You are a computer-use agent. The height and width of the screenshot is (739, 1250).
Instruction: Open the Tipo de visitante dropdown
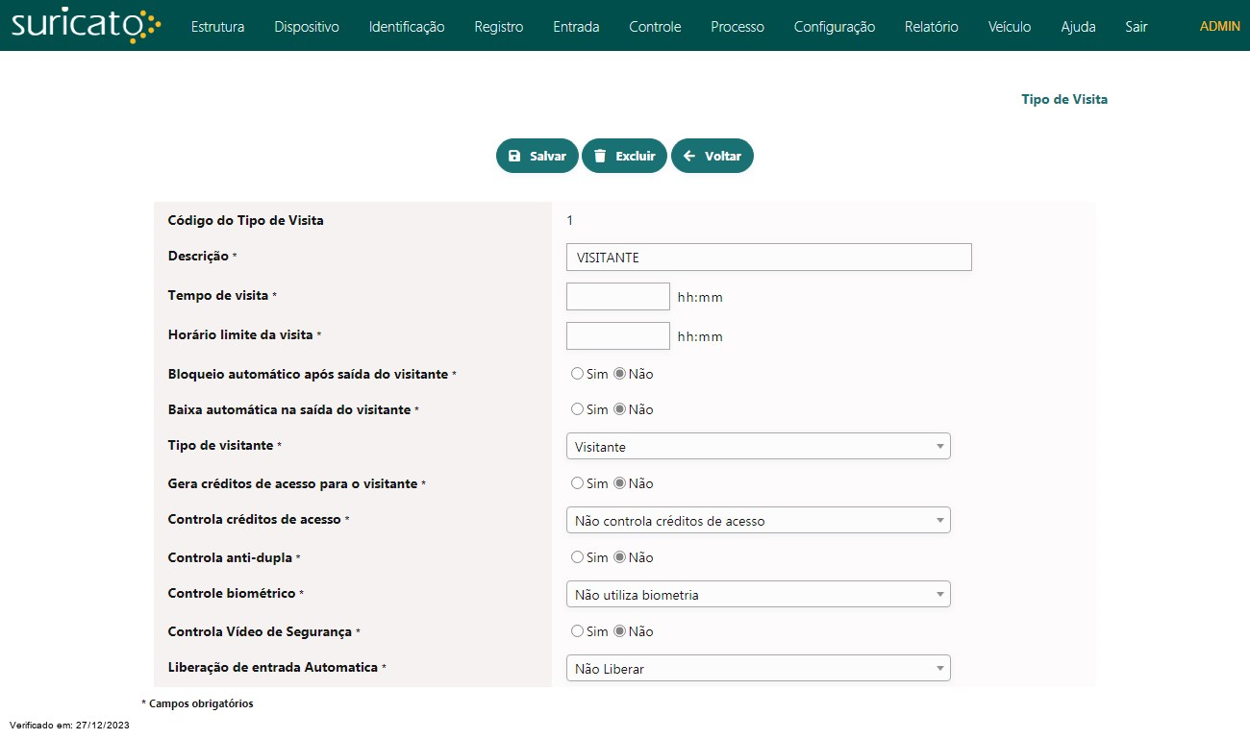coord(758,446)
